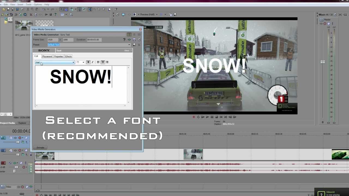The width and height of the screenshot is (349, 196).
Task: Click track 1 level slider handle
Action: (18, 142)
